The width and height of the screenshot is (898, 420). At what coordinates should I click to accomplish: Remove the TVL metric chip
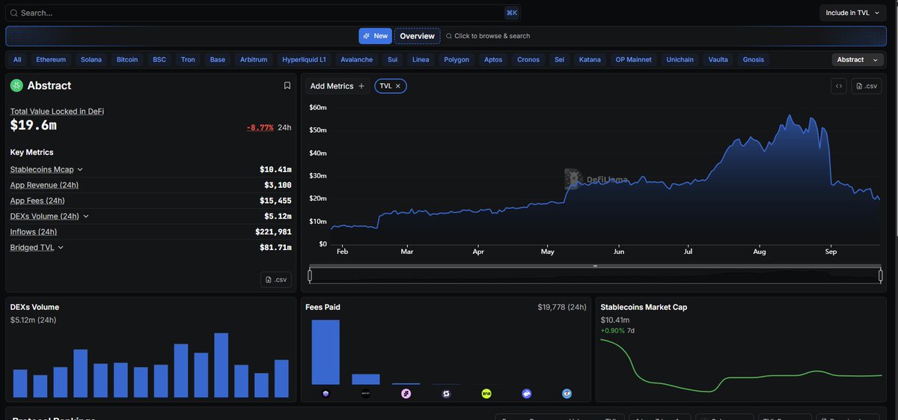[398, 86]
